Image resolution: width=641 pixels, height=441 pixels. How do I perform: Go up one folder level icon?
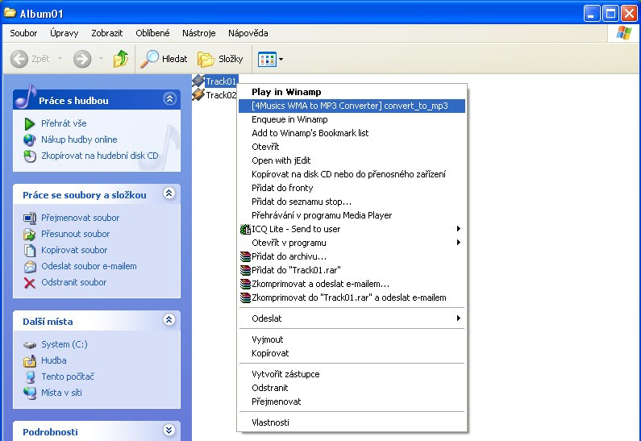pyautogui.click(x=121, y=59)
